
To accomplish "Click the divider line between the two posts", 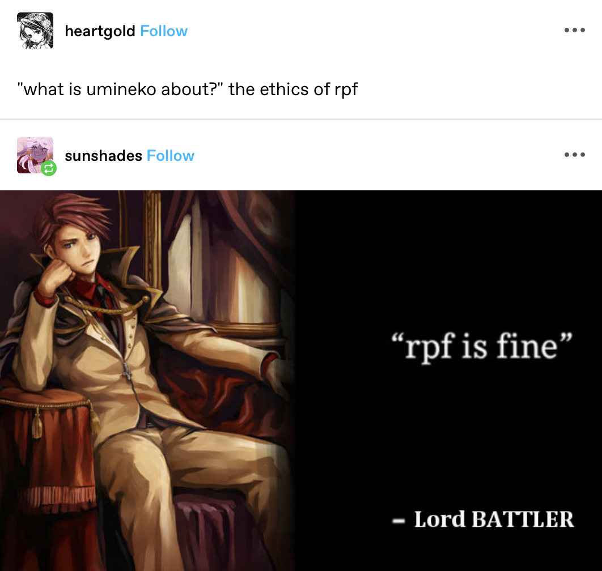I will 301,119.
